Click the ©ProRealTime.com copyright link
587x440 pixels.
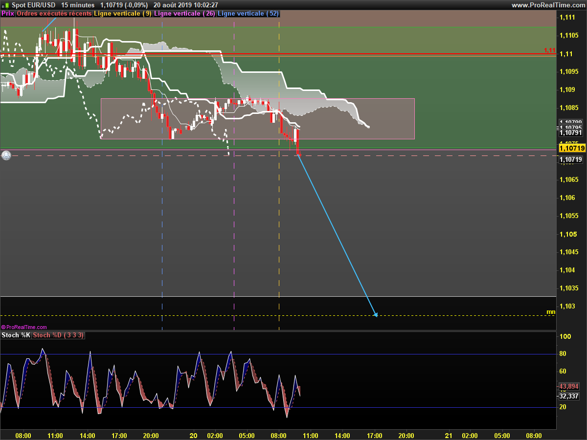24,327
